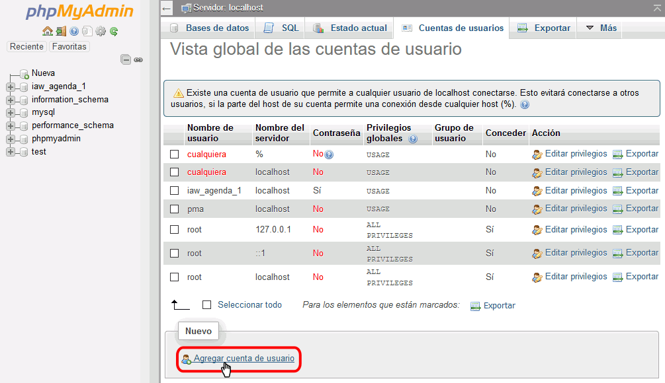Check the root ::1 checkbox
665x383 pixels.
tap(174, 253)
